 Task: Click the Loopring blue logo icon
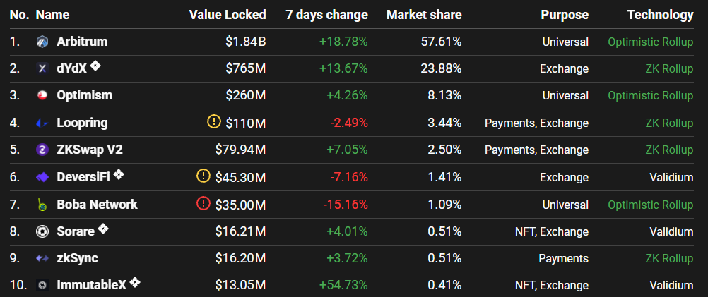[x=42, y=123]
